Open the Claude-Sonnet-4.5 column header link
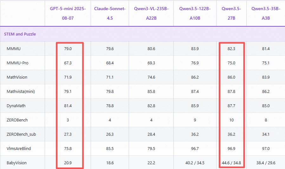This screenshot has height=169, width=285. click(x=110, y=13)
